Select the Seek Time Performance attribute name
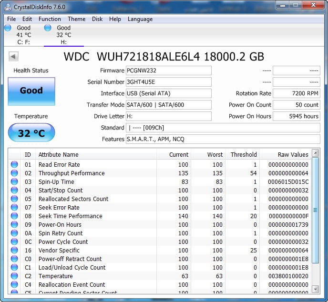The width and height of the screenshot is (328, 302). tap(70, 216)
